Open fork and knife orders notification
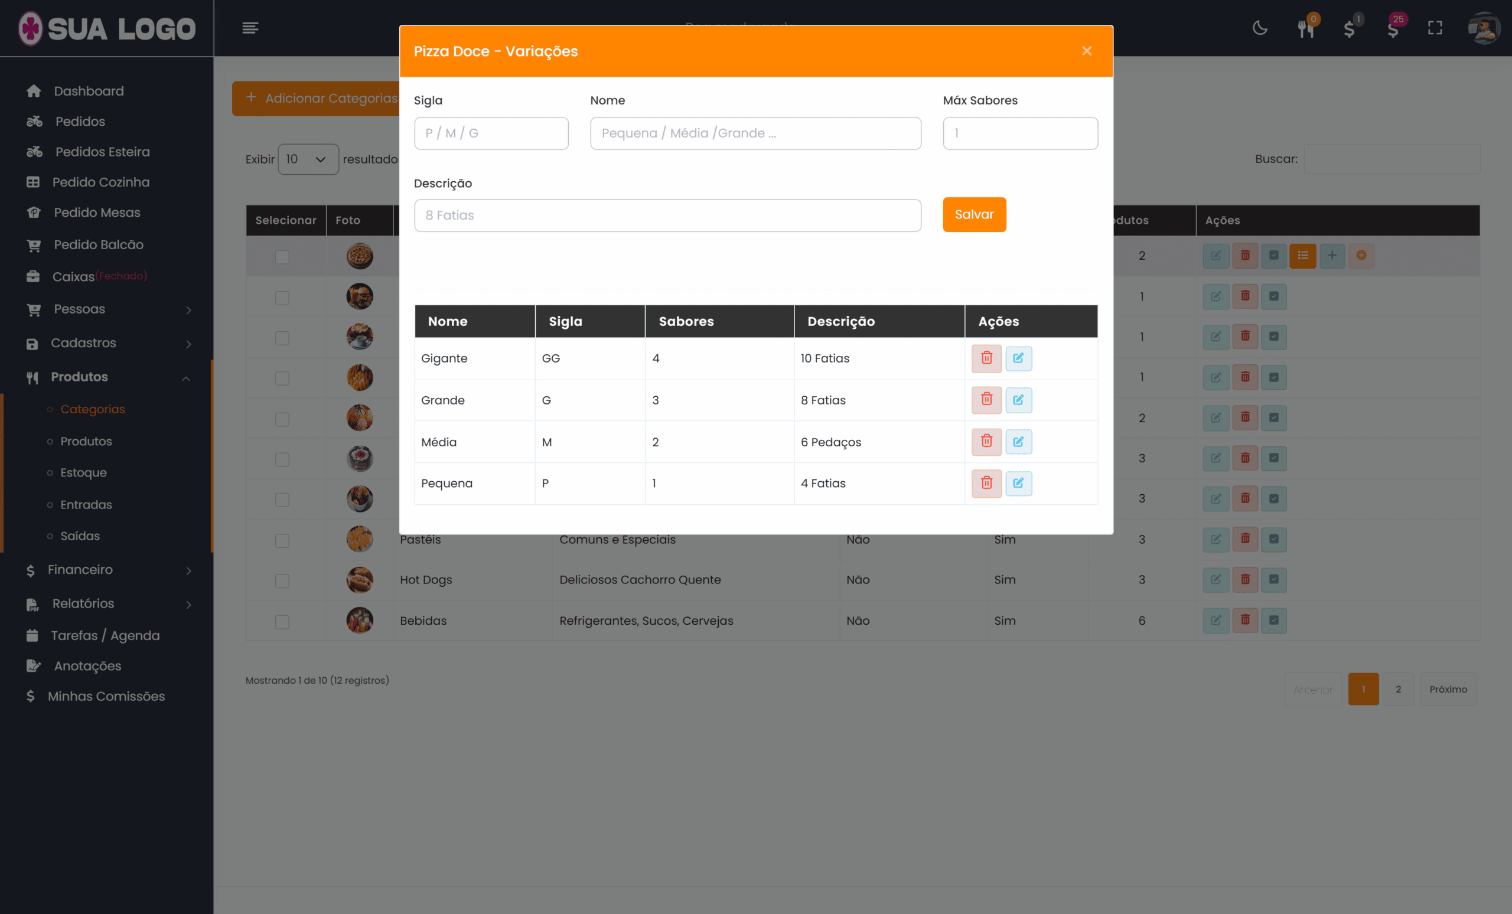This screenshot has width=1512, height=914. [1305, 28]
